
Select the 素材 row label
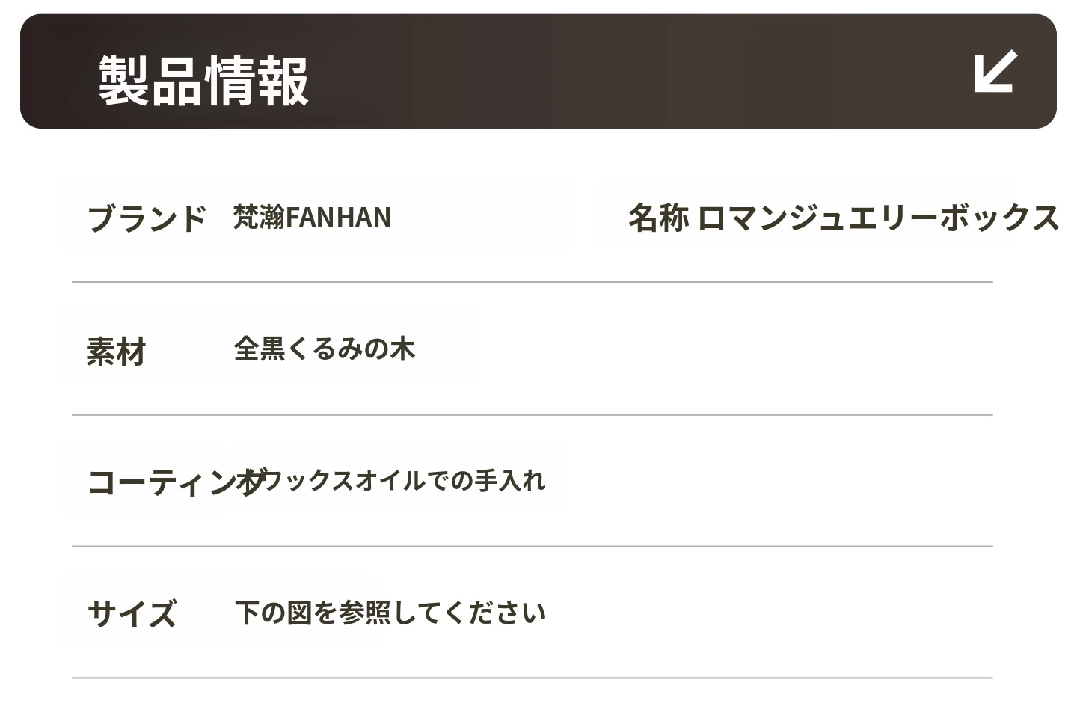pos(116,351)
